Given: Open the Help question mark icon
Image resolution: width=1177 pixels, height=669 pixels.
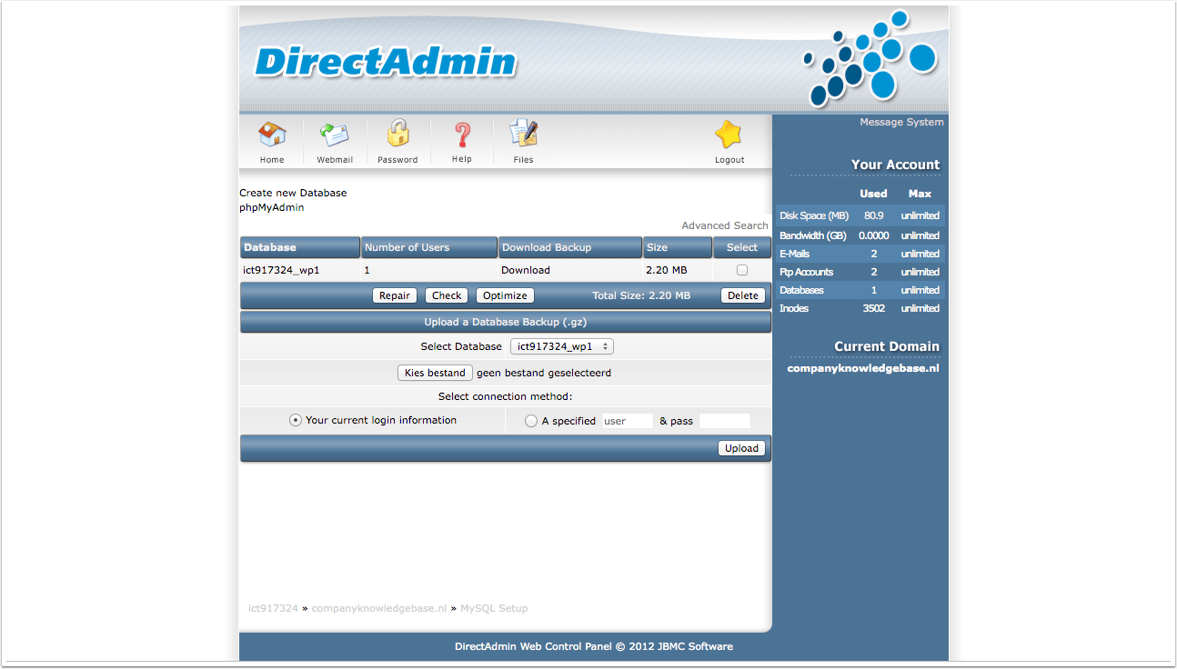Looking at the screenshot, I should pyautogui.click(x=462, y=135).
